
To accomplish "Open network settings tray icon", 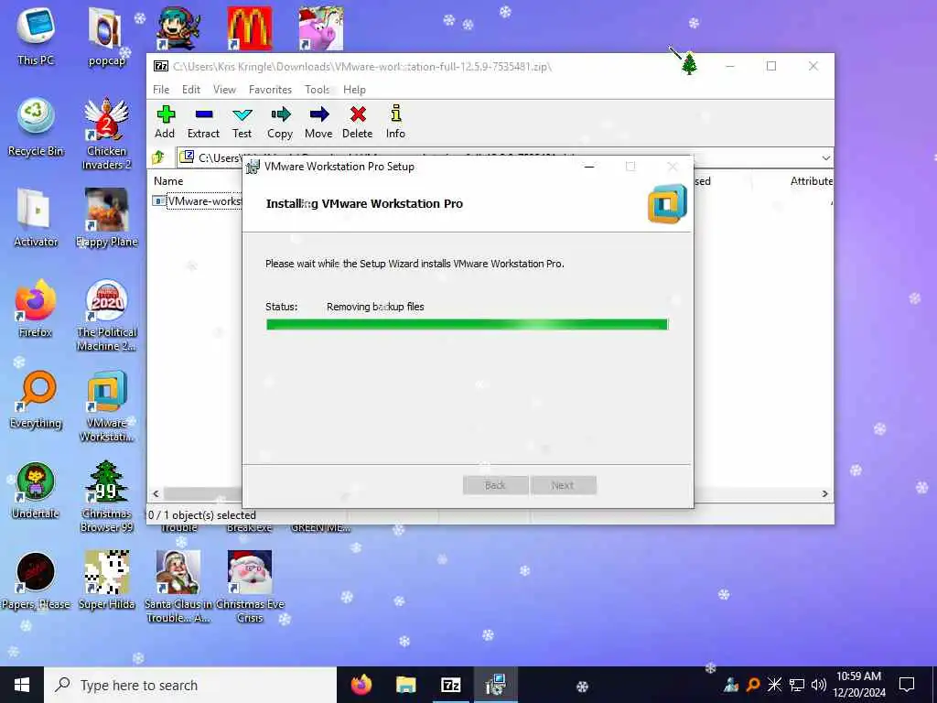I will point(797,685).
